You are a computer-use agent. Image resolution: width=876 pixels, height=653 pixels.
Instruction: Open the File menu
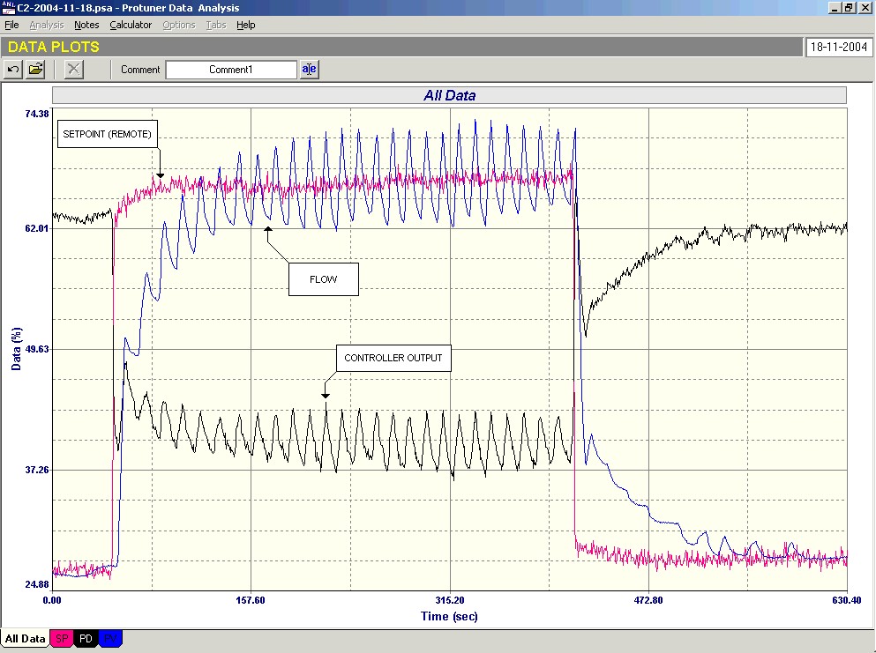point(11,25)
